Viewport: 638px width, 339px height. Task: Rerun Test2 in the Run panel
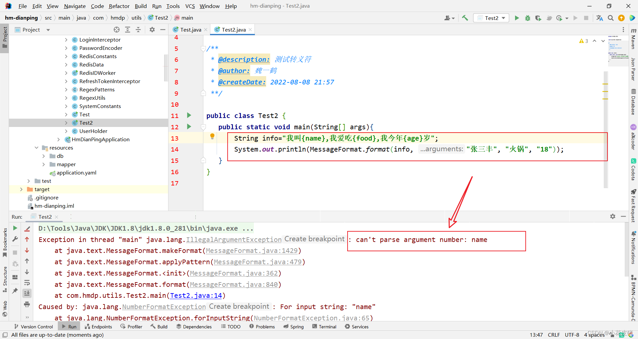pos(15,228)
